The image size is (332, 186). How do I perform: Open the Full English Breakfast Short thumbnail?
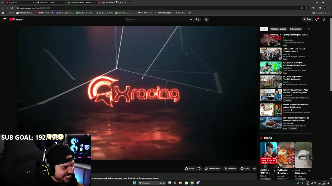[x=286, y=155]
